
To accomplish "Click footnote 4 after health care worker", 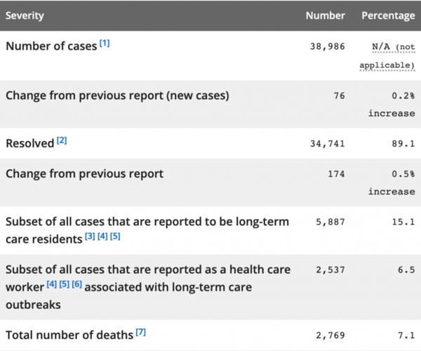I will click(x=52, y=284).
